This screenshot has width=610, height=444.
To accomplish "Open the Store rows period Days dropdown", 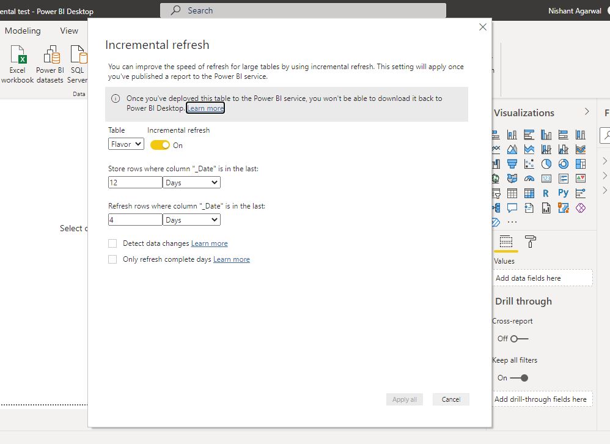I will coord(191,182).
